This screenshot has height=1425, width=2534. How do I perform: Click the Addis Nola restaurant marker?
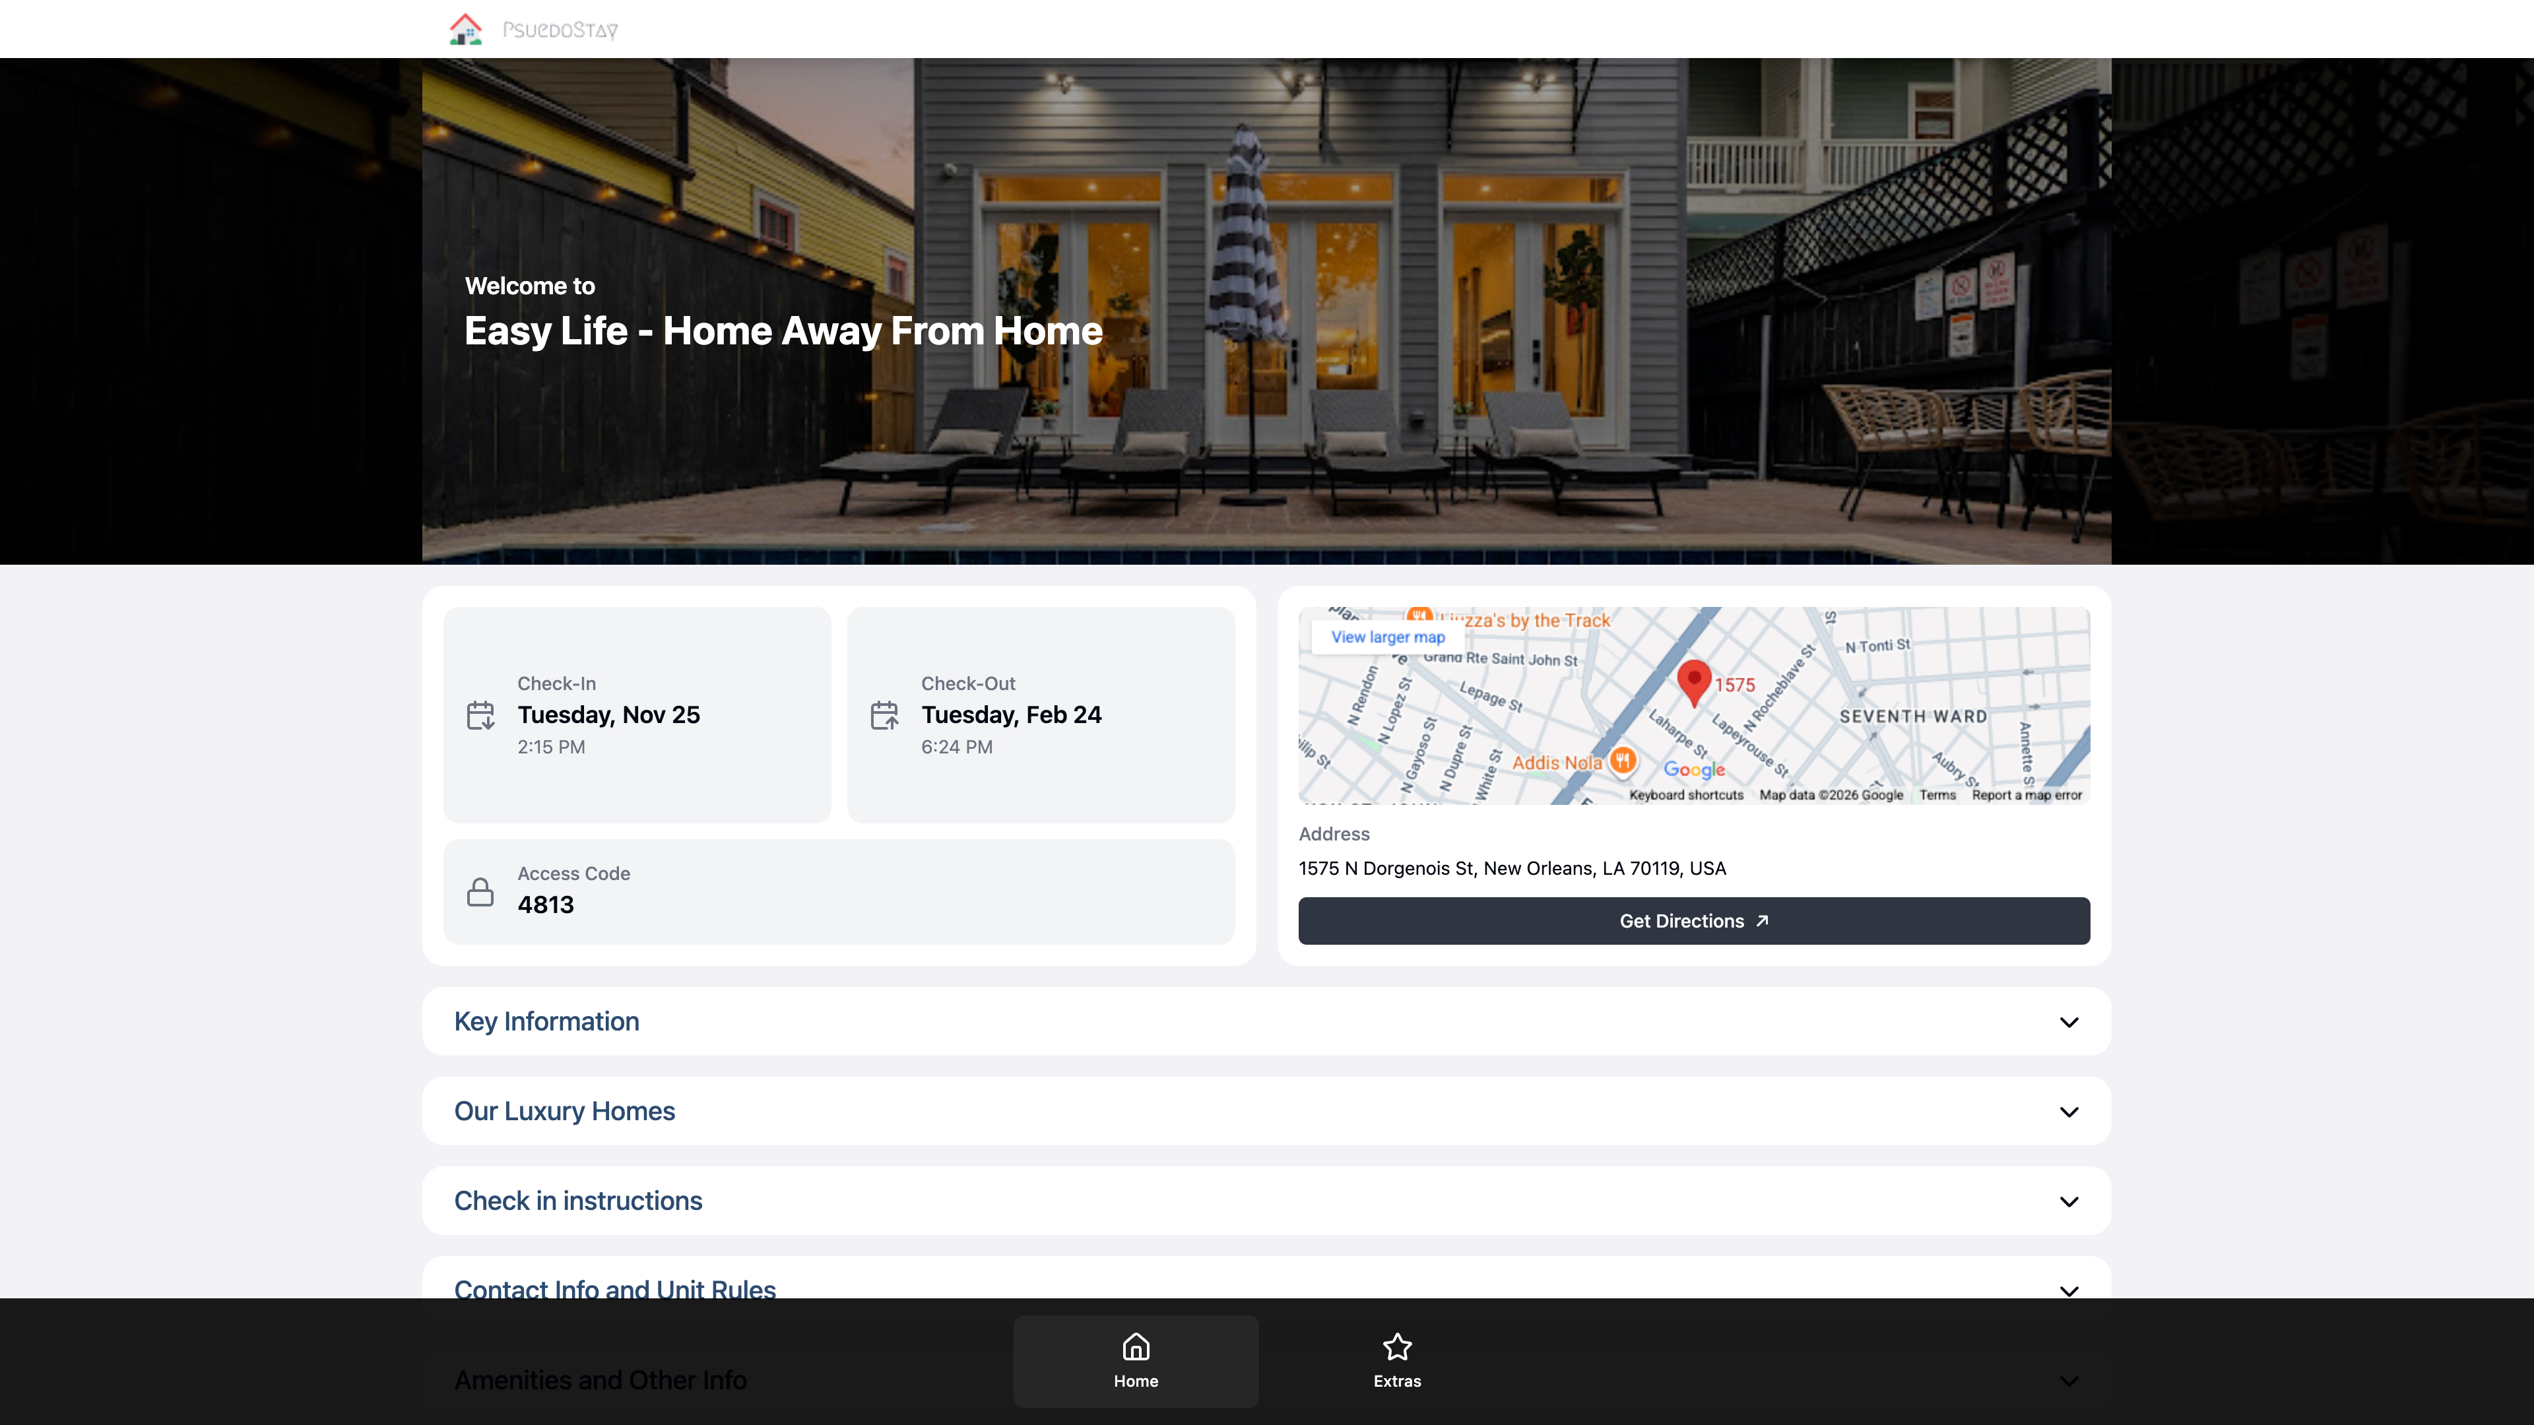(1623, 760)
